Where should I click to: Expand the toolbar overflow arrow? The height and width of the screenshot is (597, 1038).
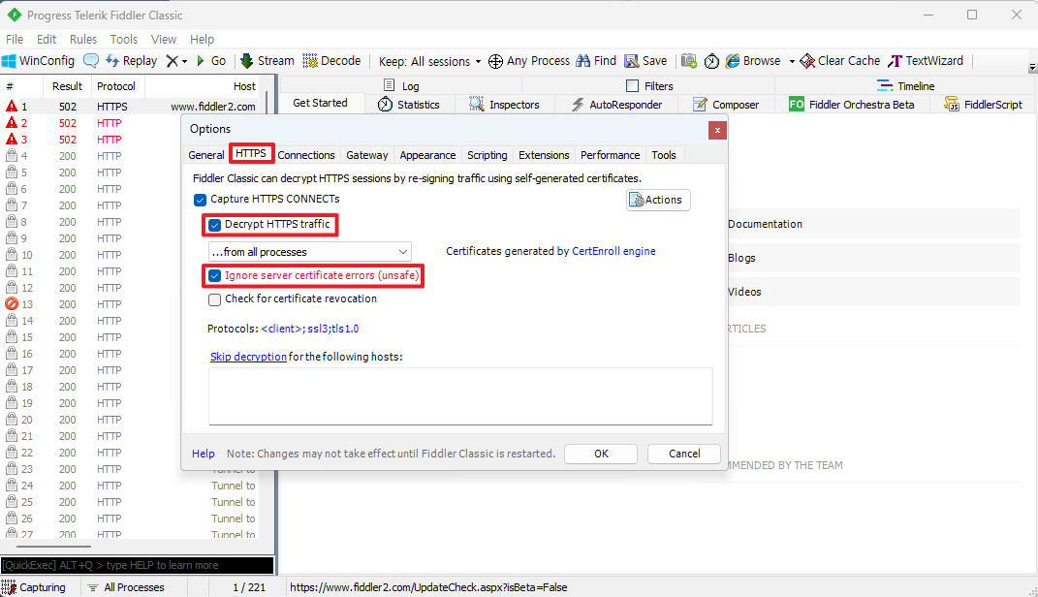point(1032,68)
